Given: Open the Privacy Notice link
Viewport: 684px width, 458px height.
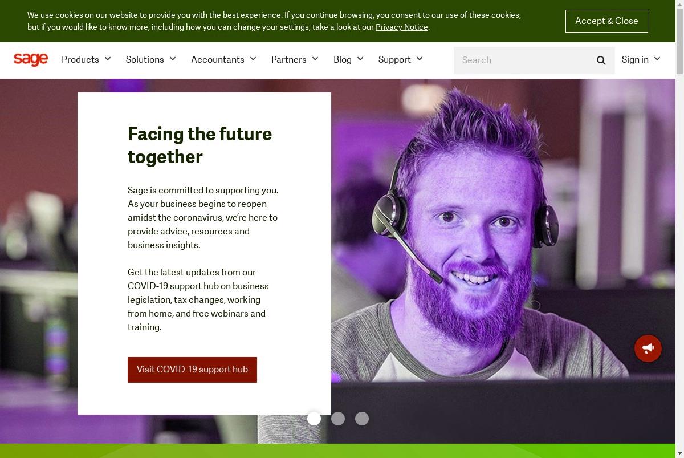Looking at the screenshot, I should coord(402,27).
